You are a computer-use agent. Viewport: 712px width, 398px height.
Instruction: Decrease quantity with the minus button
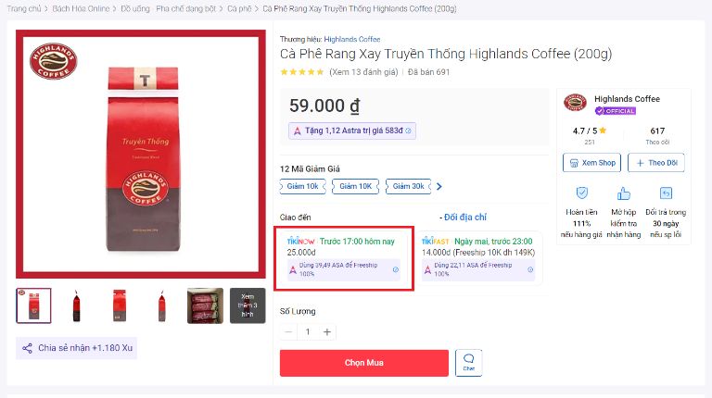pos(288,331)
